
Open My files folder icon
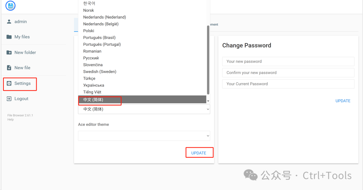[9, 37]
